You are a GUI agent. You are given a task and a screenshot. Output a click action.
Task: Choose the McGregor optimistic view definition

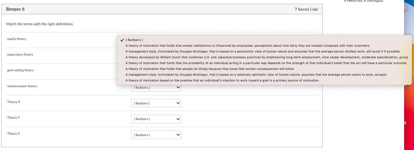coord(264,75)
